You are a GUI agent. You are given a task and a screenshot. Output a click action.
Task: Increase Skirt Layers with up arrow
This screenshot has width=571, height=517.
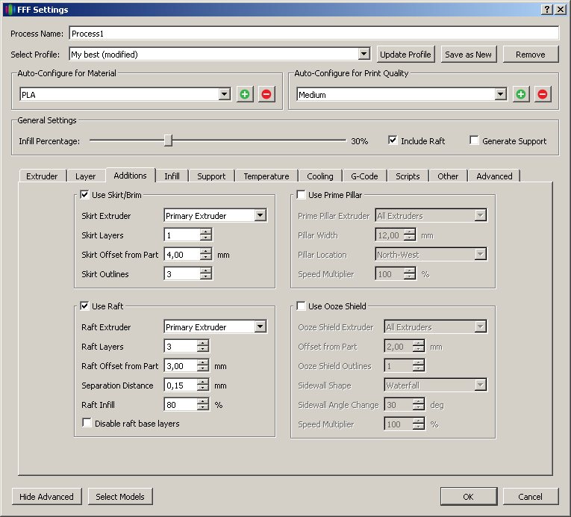[x=205, y=232]
